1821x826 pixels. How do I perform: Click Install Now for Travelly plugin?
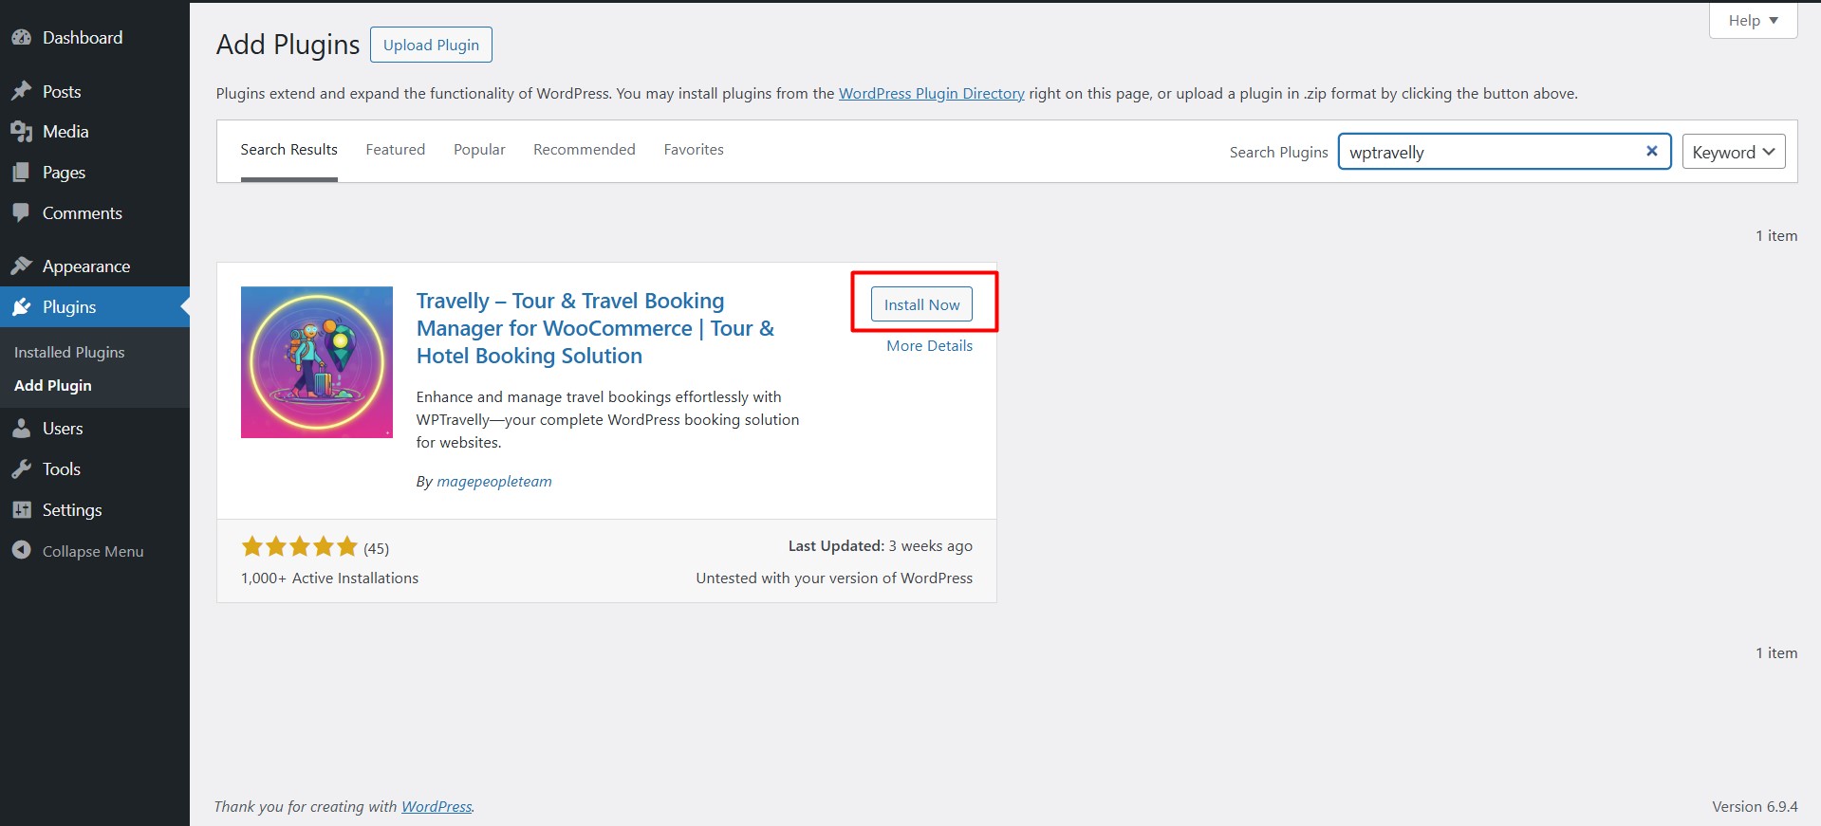pos(921,304)
